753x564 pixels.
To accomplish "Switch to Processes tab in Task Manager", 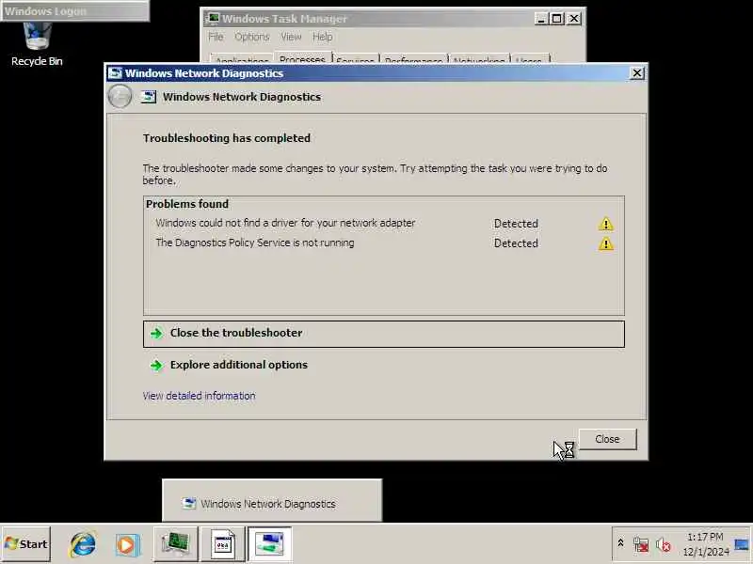I will pos(302,58).
